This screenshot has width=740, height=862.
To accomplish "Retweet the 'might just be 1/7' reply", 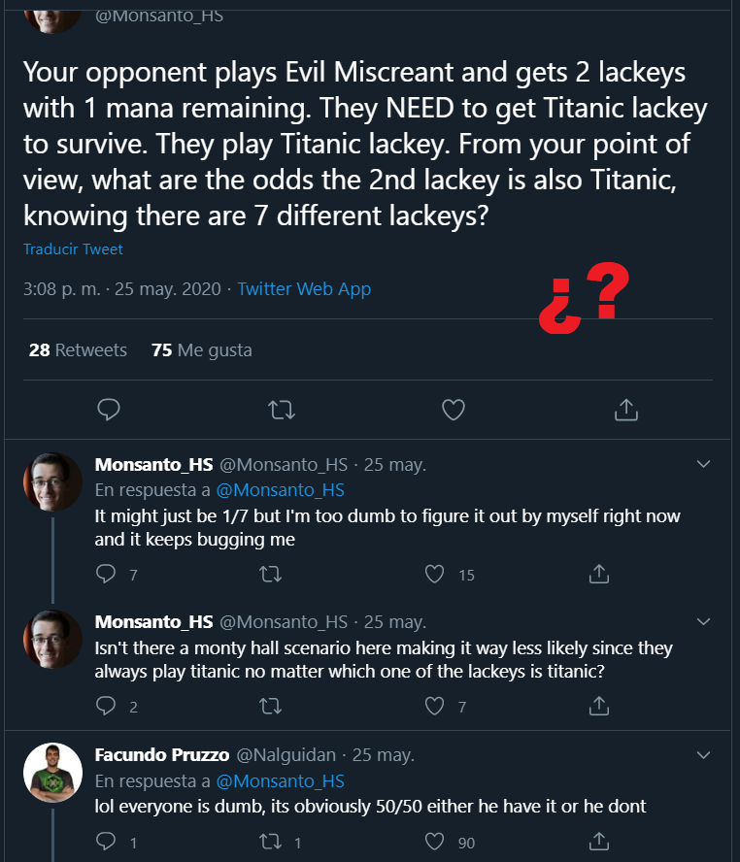I will tap(272, 575).
